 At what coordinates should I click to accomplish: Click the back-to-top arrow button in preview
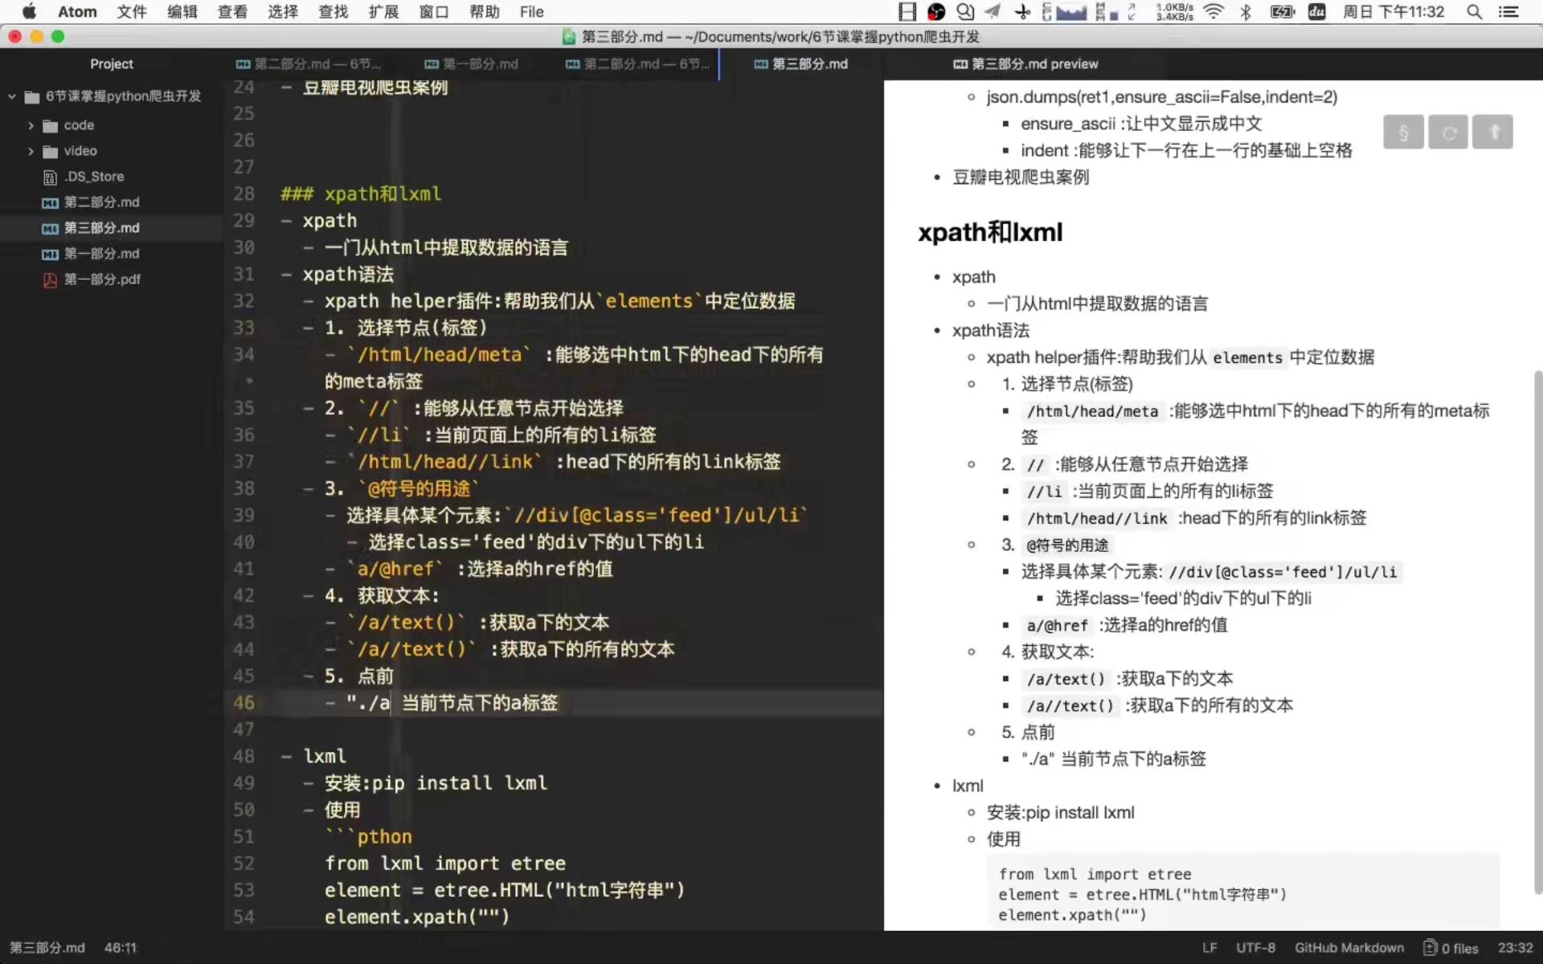[x=1493, y=133]
